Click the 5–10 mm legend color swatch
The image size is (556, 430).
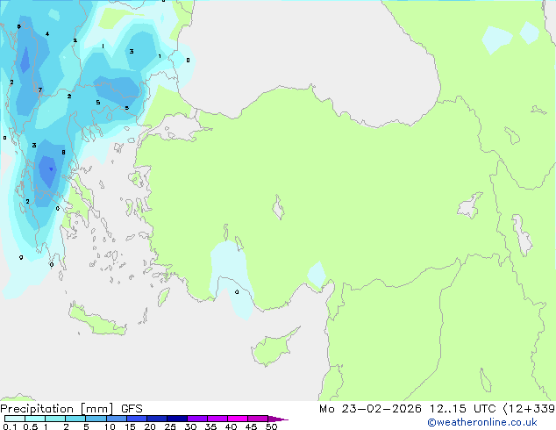pyautogui.click(x=96, y=419)
